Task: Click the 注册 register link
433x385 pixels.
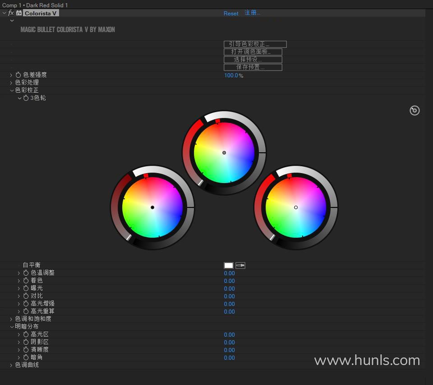Action: coord(252,13)
